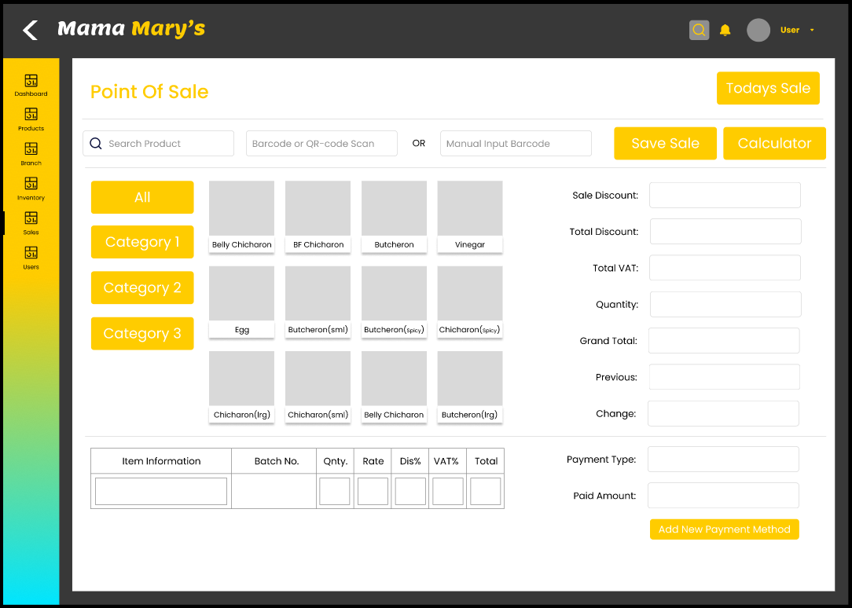This screenshot has width=852, height=608.
Task: Open notifications bell icon
Action: pyautogui.click(x=725, y=31)
